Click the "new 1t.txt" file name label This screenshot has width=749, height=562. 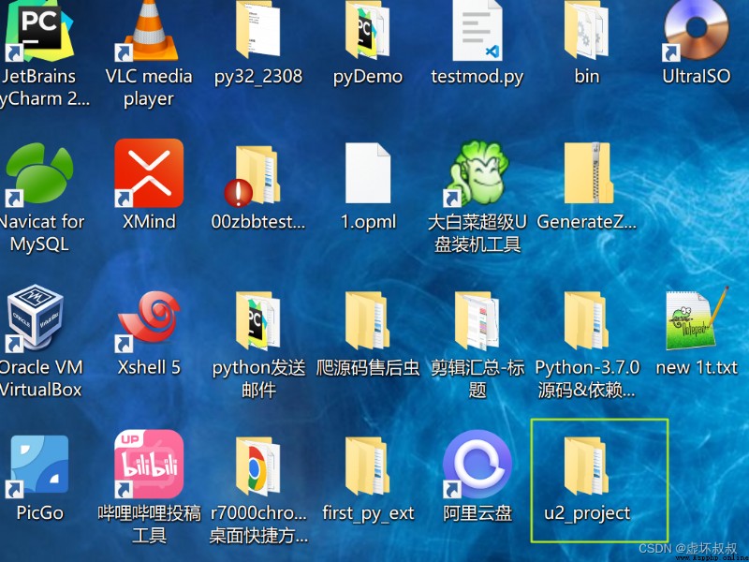697,367
